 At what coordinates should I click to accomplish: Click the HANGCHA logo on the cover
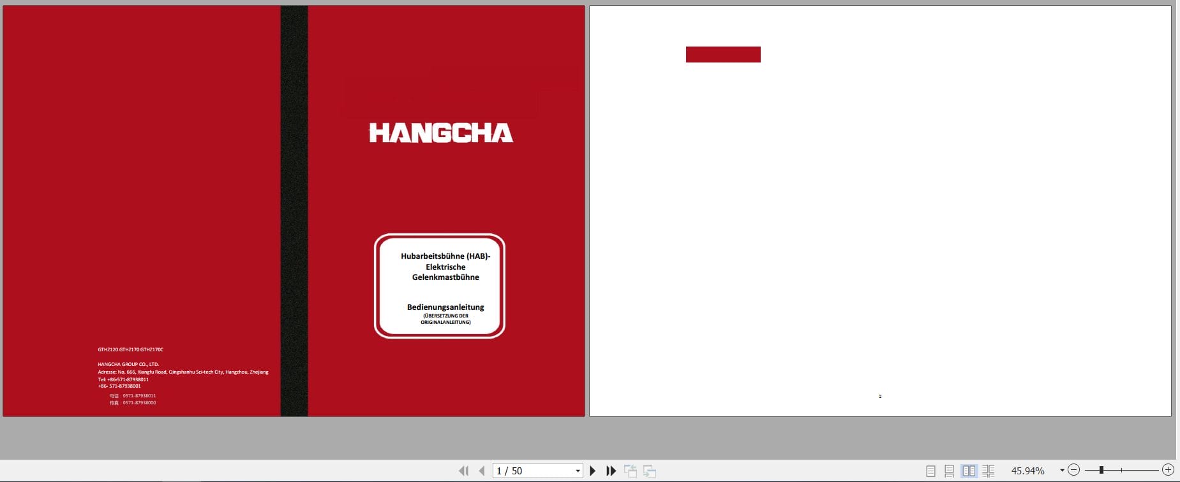(441, 133)
